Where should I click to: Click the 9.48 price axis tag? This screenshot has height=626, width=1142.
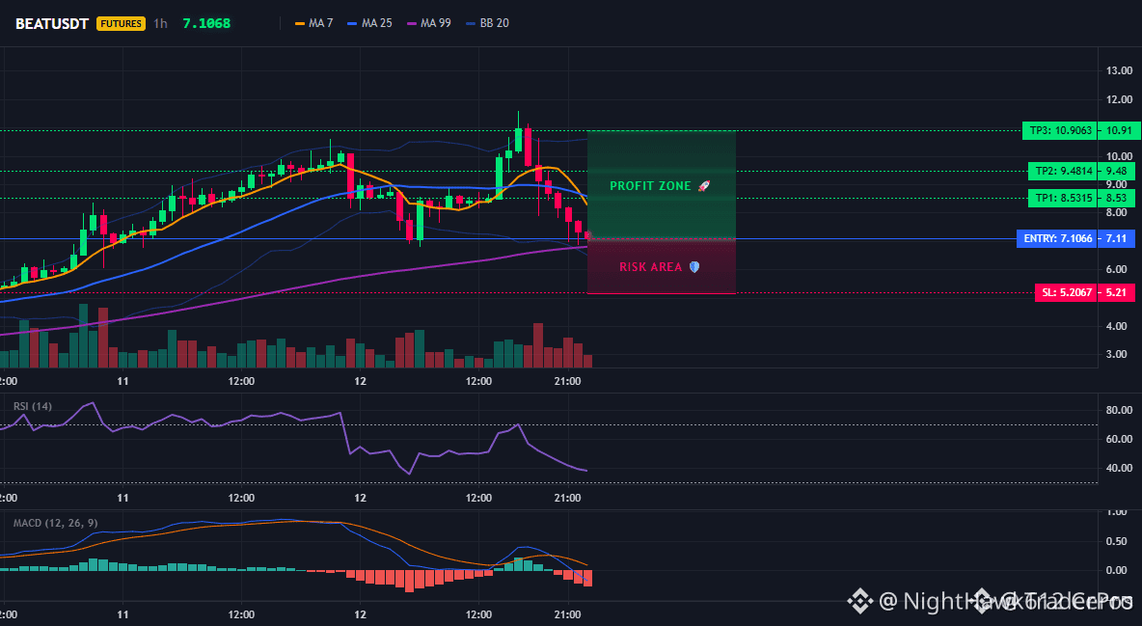[x=1116, y=172]
